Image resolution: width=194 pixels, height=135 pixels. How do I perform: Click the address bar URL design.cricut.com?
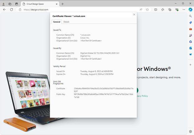36,10
